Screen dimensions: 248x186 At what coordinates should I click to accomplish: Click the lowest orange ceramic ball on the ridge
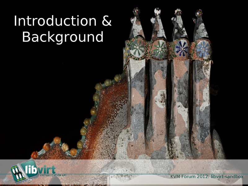tap(34, 154)
